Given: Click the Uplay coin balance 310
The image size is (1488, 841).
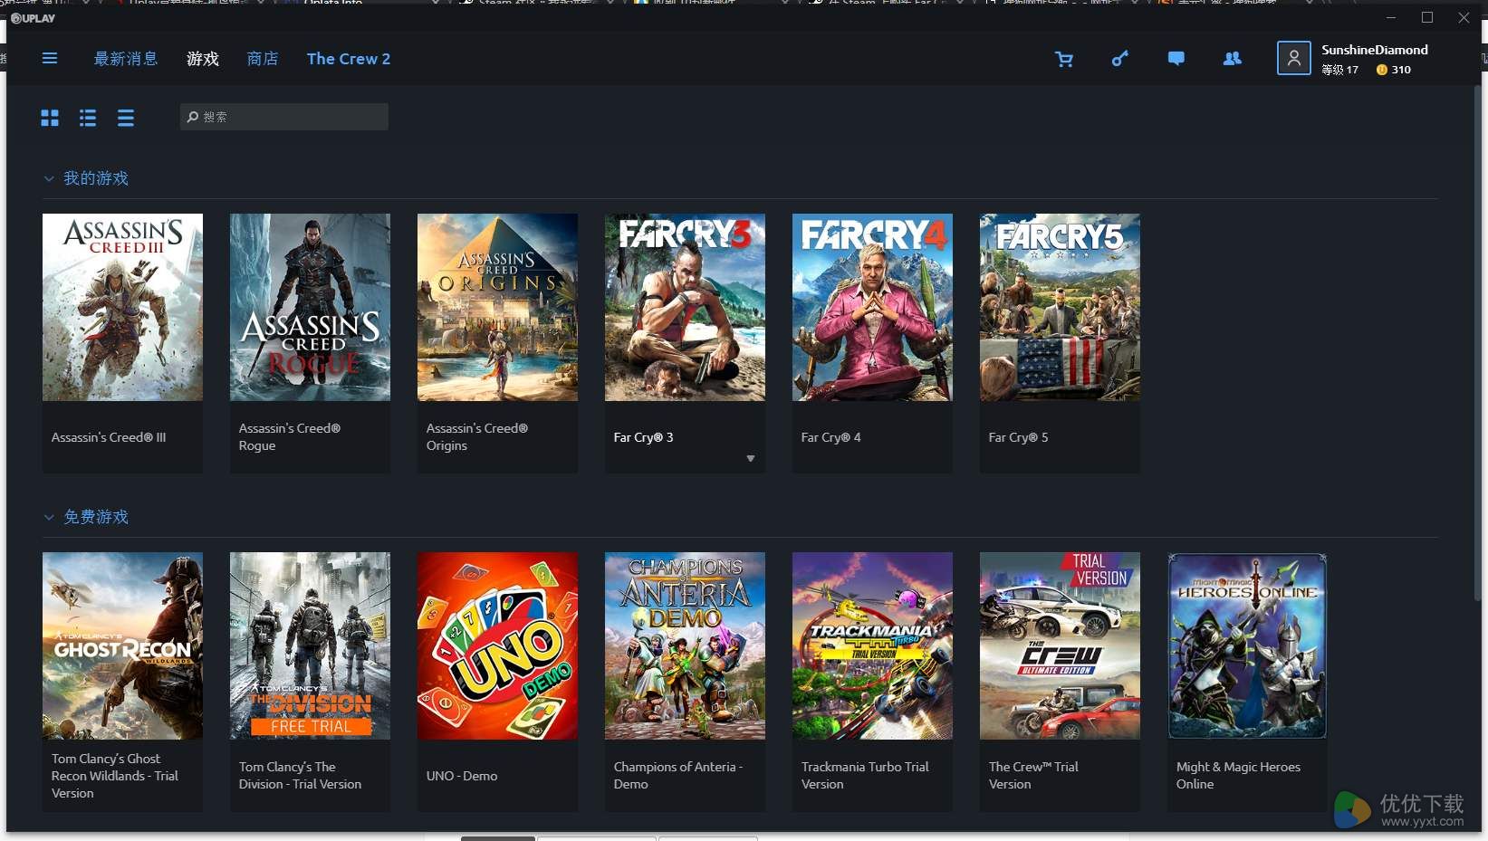Looking at the screenshot, I should 1393,70.
